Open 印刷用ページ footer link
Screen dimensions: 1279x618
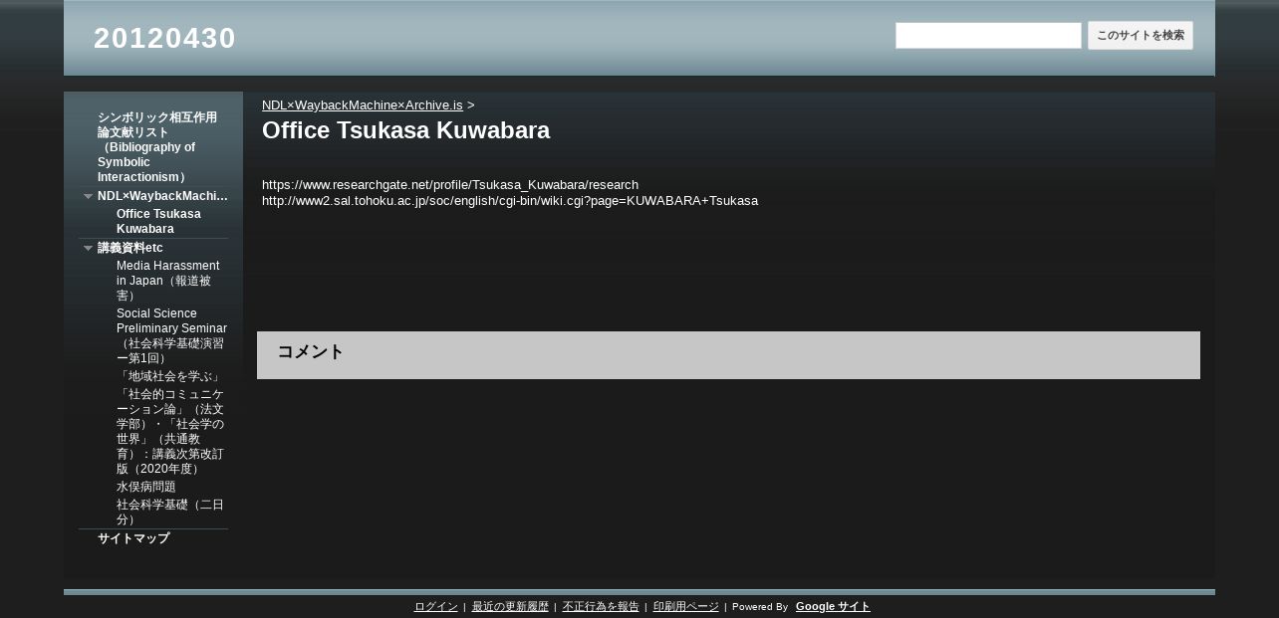(686, 607)
